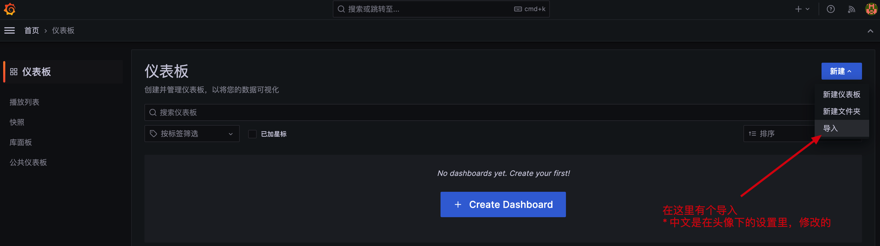Open the news RSS feed icon
Screen dimensions: 880x246
pyautogui.click(x=851, y=9)
